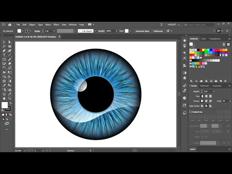Choose Round Cap in Stroke panel
This screenshot has width=232, height=174.
pos(206,96)
